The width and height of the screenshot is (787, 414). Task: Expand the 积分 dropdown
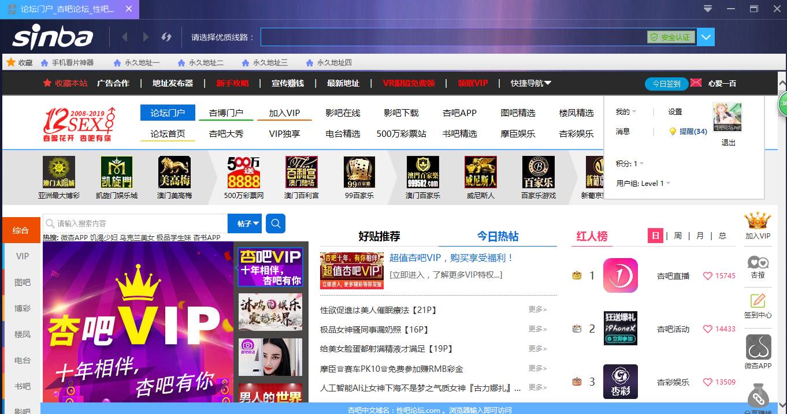click(x=630, y=163)
